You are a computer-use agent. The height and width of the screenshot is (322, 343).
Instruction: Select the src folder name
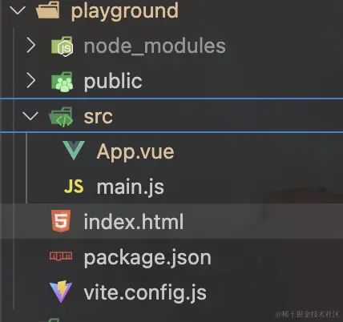[x=98, y=117]
